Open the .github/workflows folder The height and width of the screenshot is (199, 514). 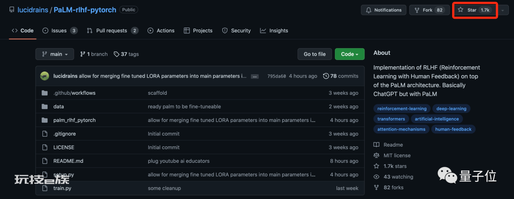click(x=74, y=93)
